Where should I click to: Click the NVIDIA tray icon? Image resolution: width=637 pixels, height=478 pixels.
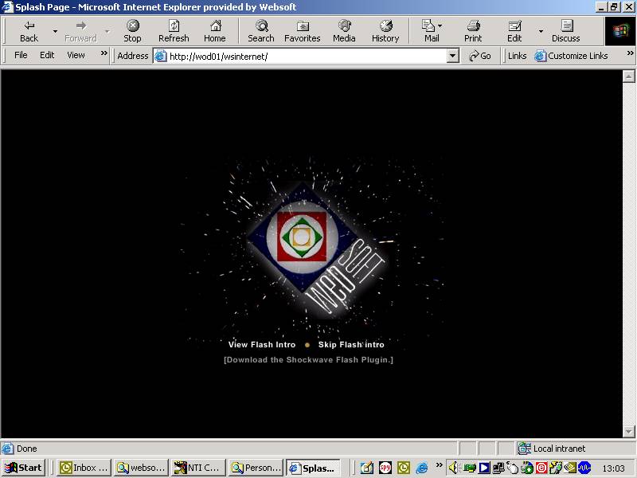coord(570,468)
